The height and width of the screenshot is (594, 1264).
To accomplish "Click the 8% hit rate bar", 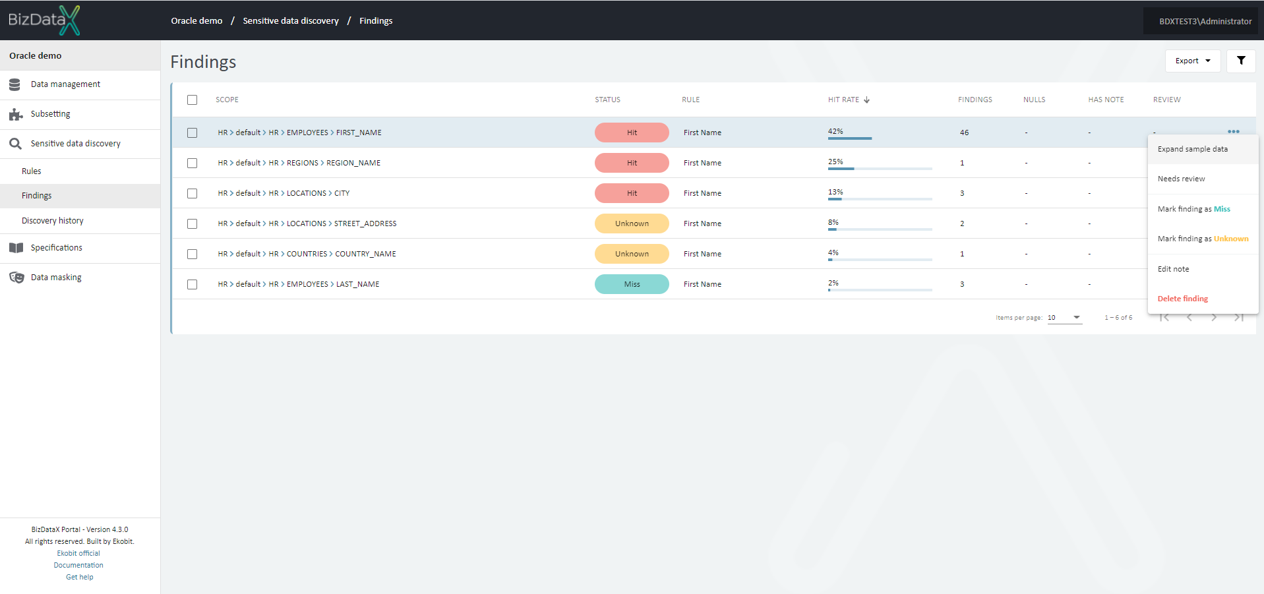I will click(880, 229).
